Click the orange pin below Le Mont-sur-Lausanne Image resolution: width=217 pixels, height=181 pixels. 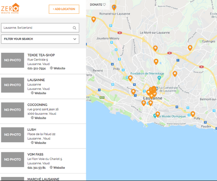pyautogui.click(x=156, y=49)
